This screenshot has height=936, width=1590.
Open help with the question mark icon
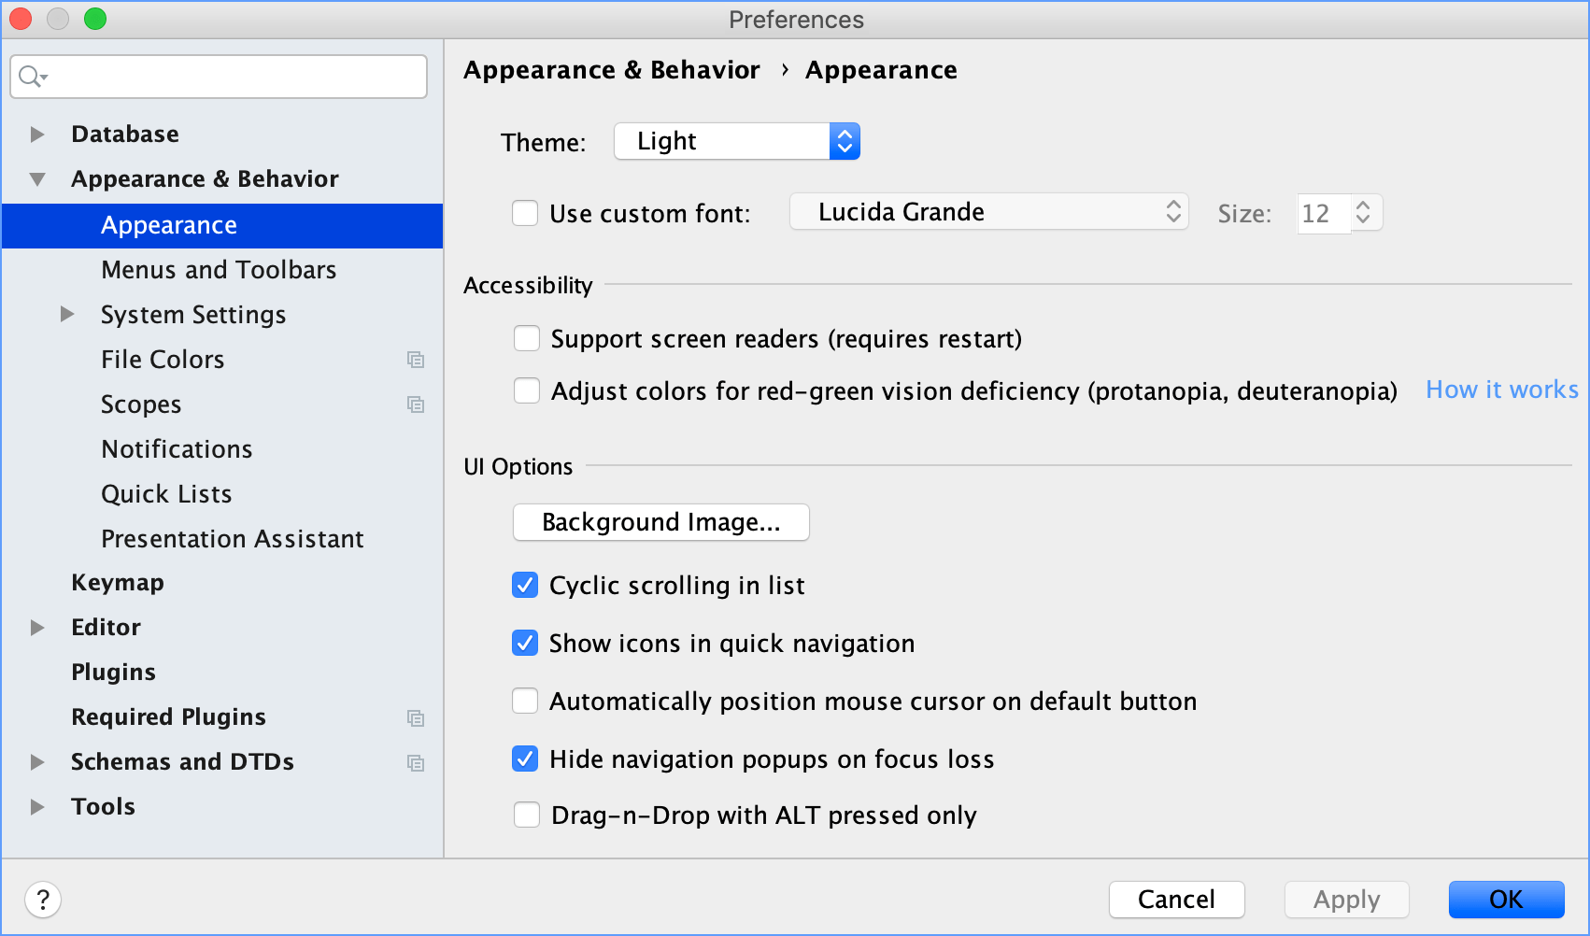pos(42,899)
